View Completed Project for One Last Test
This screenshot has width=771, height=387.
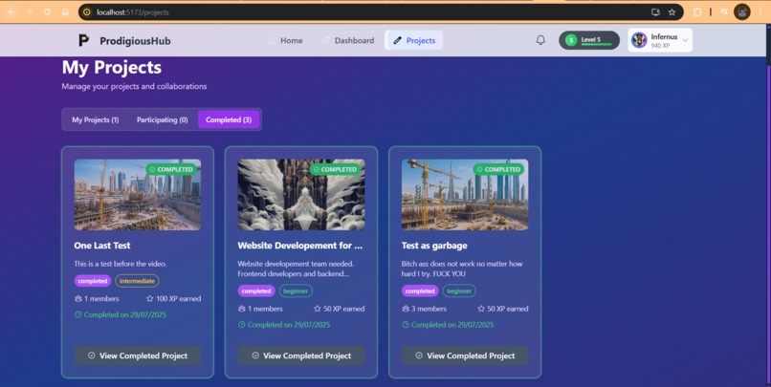pyautogui.click(x=138, y=355)
